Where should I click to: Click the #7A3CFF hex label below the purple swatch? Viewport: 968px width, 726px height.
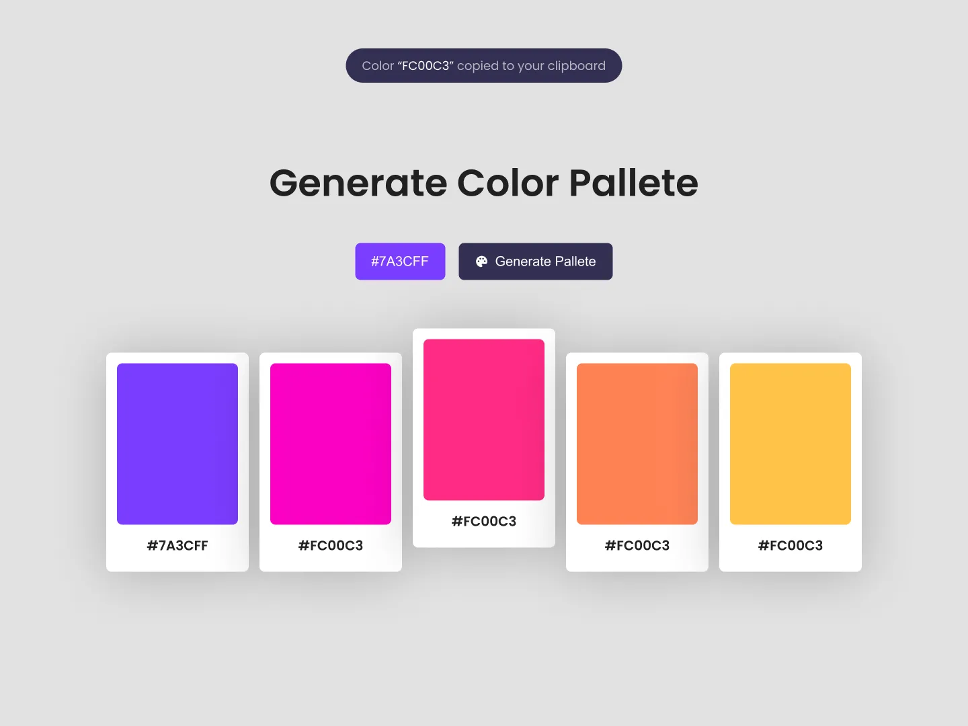[177, 545]
